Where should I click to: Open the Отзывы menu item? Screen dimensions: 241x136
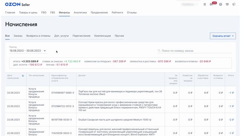(132, 12)
